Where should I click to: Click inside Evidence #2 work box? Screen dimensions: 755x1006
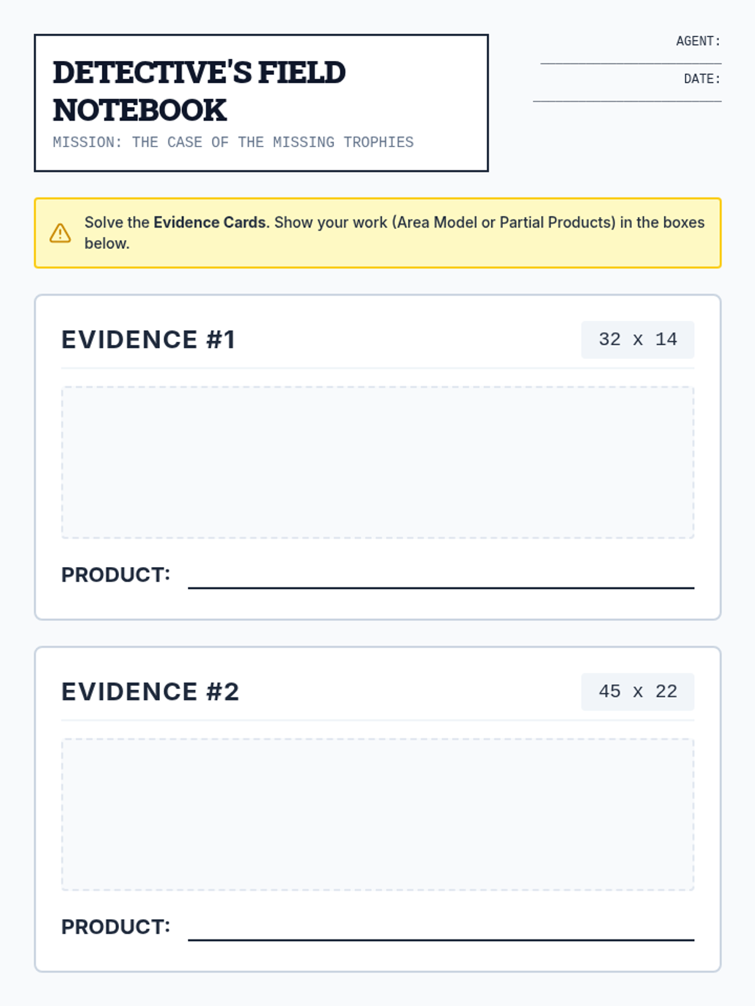coord(377,814)
